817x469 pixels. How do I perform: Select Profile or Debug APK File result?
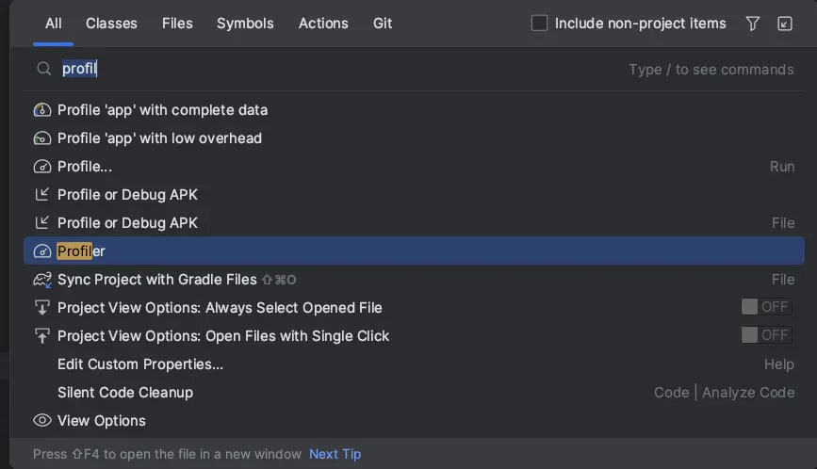(x=127, y=223)
